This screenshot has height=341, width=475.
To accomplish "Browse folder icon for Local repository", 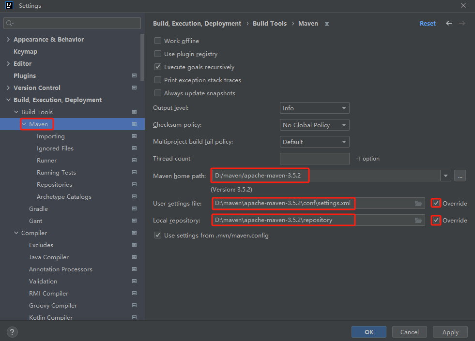I will click(418, 220).
